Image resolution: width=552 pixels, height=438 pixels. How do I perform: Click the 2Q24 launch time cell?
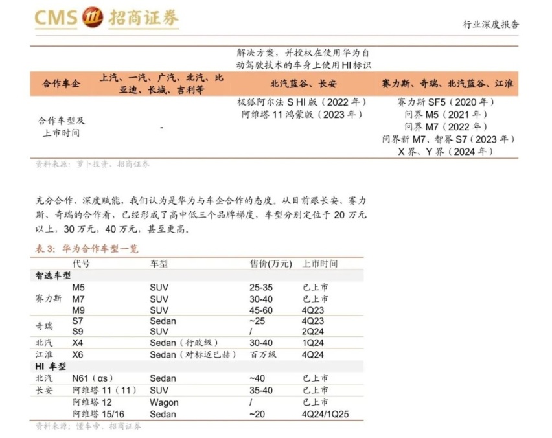(x=313, y=332)
